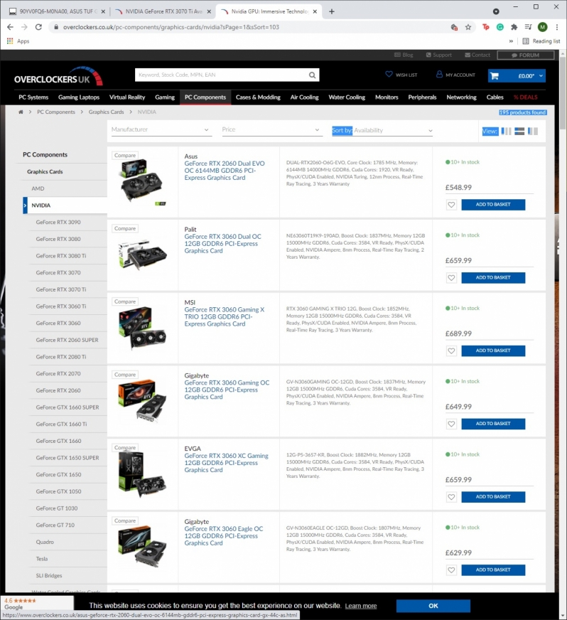Add Asus RTX 2060 Dual EVO to basket
The height and width of the screenshot is (620, 567).
tap(493, 205)
